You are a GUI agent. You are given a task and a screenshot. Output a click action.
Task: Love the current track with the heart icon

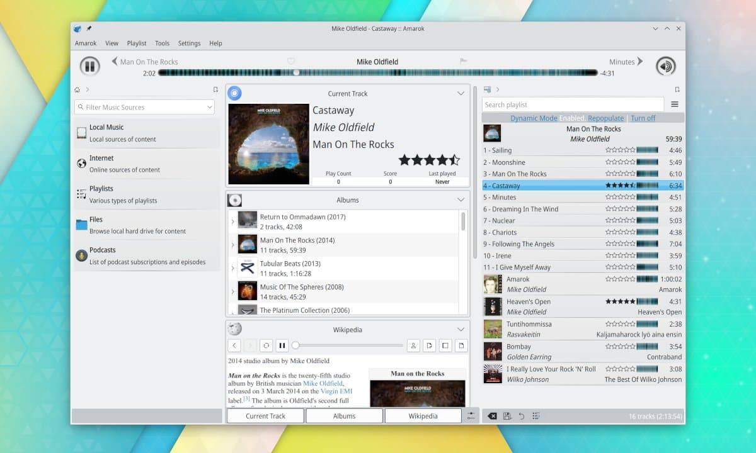coord(291,61)
